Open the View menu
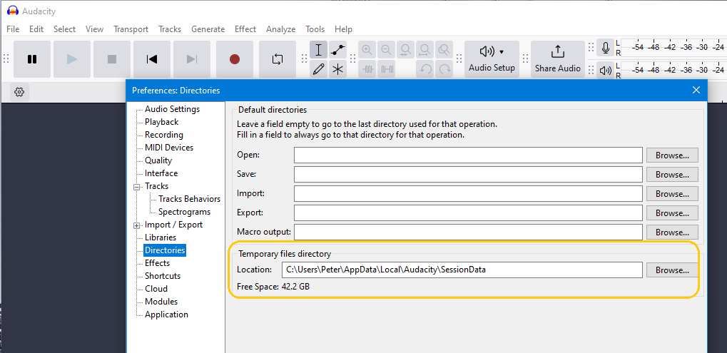The image size is (727, 353). click(95, 29)
